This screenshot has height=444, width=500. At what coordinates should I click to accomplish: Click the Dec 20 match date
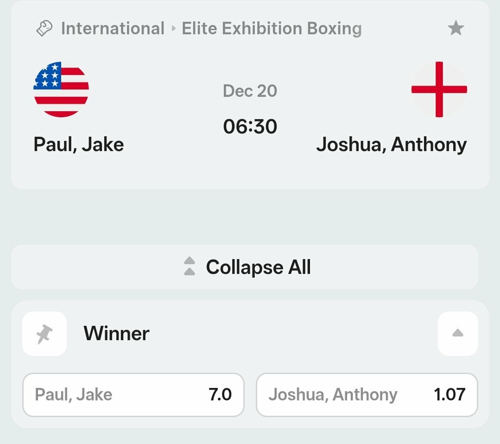[250, 91]
